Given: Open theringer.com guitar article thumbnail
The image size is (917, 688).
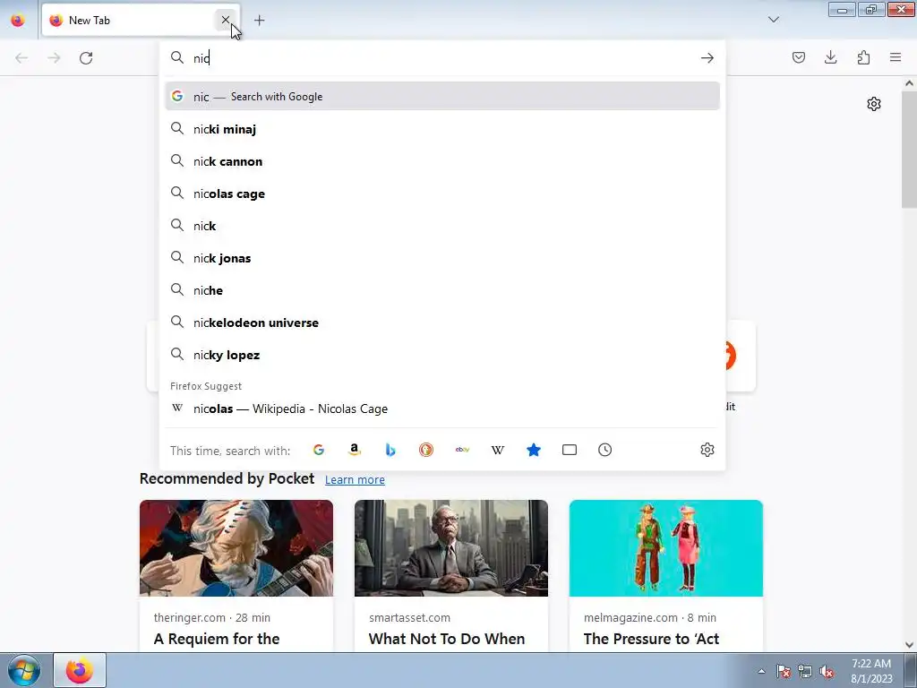Looking at the screenshot, I should (x=236, y=548).
